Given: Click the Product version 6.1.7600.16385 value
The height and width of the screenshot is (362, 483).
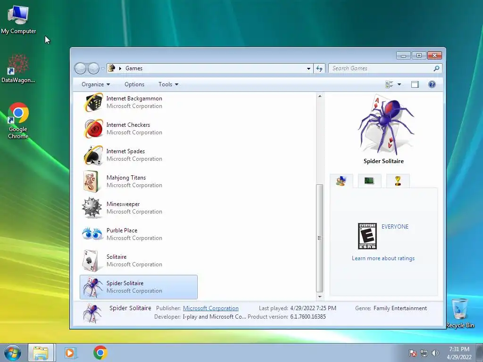Looking at the screenshot, I should (308, 317).
